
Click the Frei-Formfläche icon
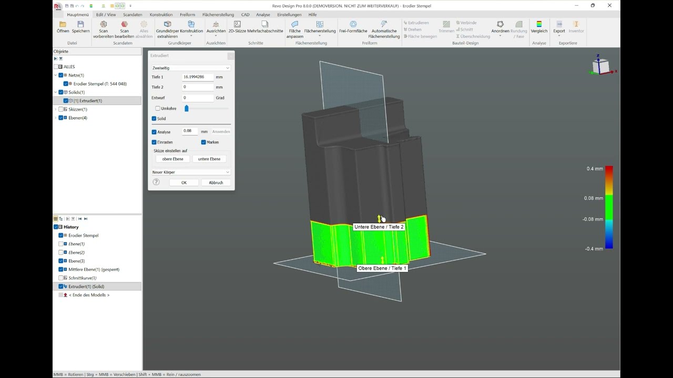[x=353, y=25]
